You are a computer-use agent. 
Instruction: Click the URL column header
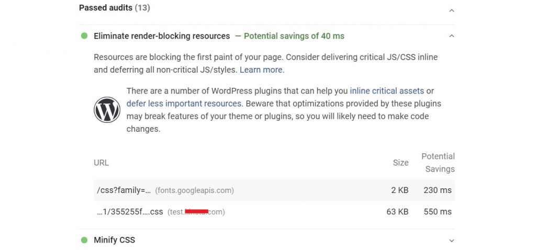(x=102, y=163)
